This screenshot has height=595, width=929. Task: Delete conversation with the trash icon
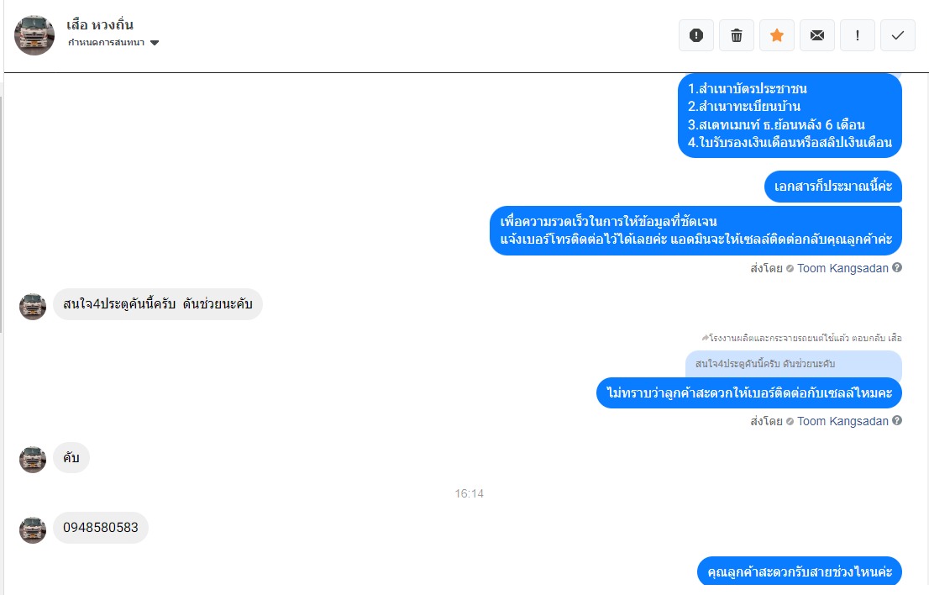pyautogui.click(x=737, y=35)
